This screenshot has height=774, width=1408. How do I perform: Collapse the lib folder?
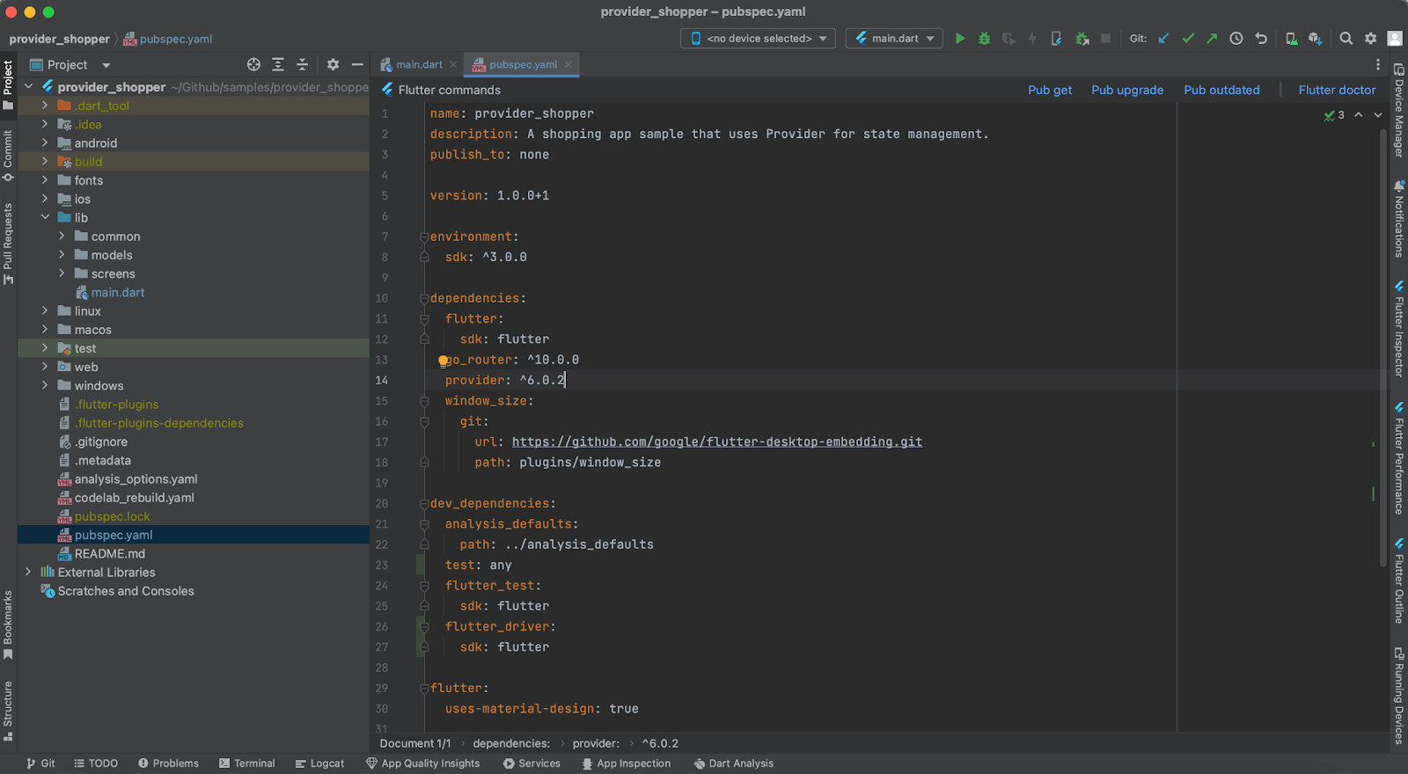coord(45,217)
